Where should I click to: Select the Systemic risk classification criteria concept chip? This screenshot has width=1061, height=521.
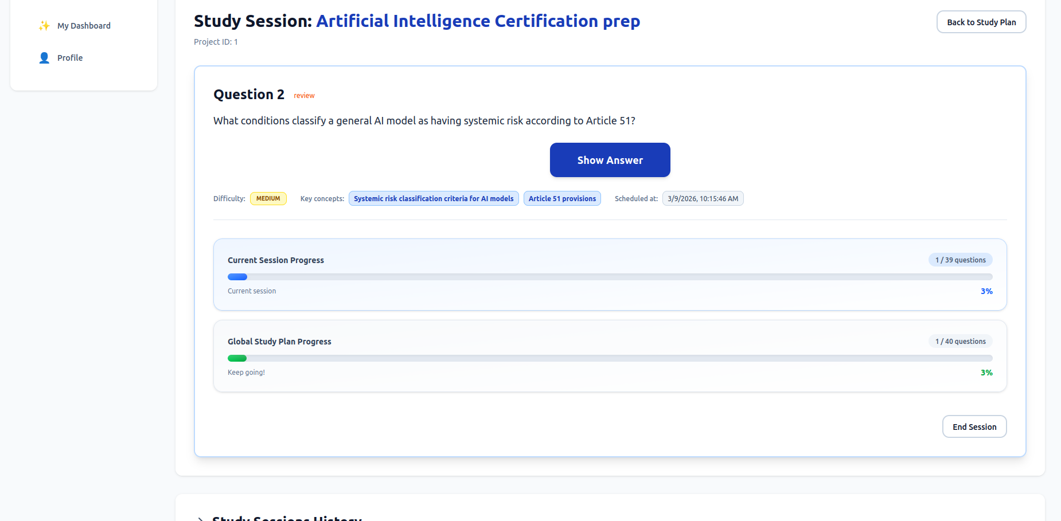click(x=433, y=198)
